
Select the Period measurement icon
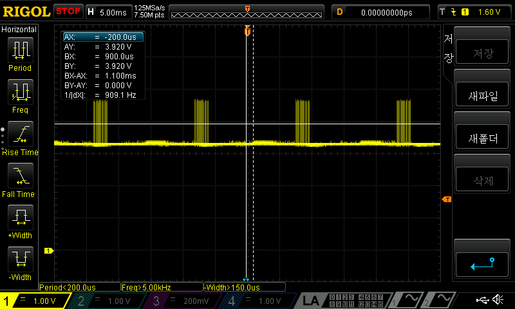[x=21, y=50]
